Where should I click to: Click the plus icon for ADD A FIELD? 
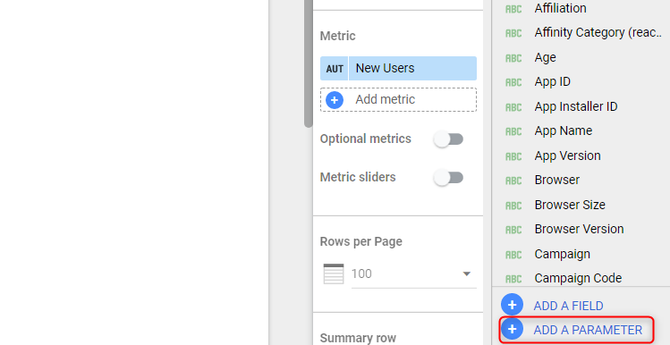[512, 305]
